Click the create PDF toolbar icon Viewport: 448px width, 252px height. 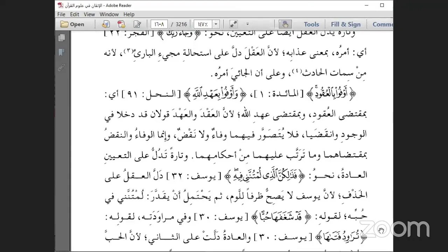(x=121, y=24)
